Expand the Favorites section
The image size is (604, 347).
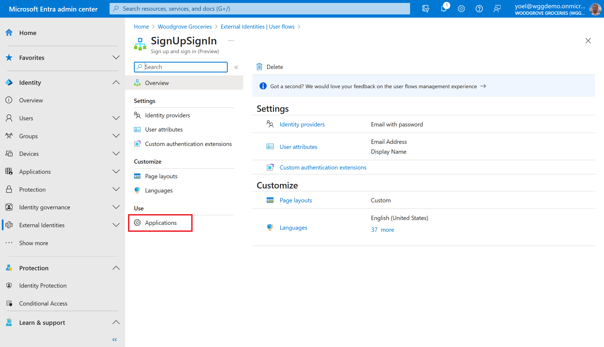pyautogui.click(x=116, y=57)
